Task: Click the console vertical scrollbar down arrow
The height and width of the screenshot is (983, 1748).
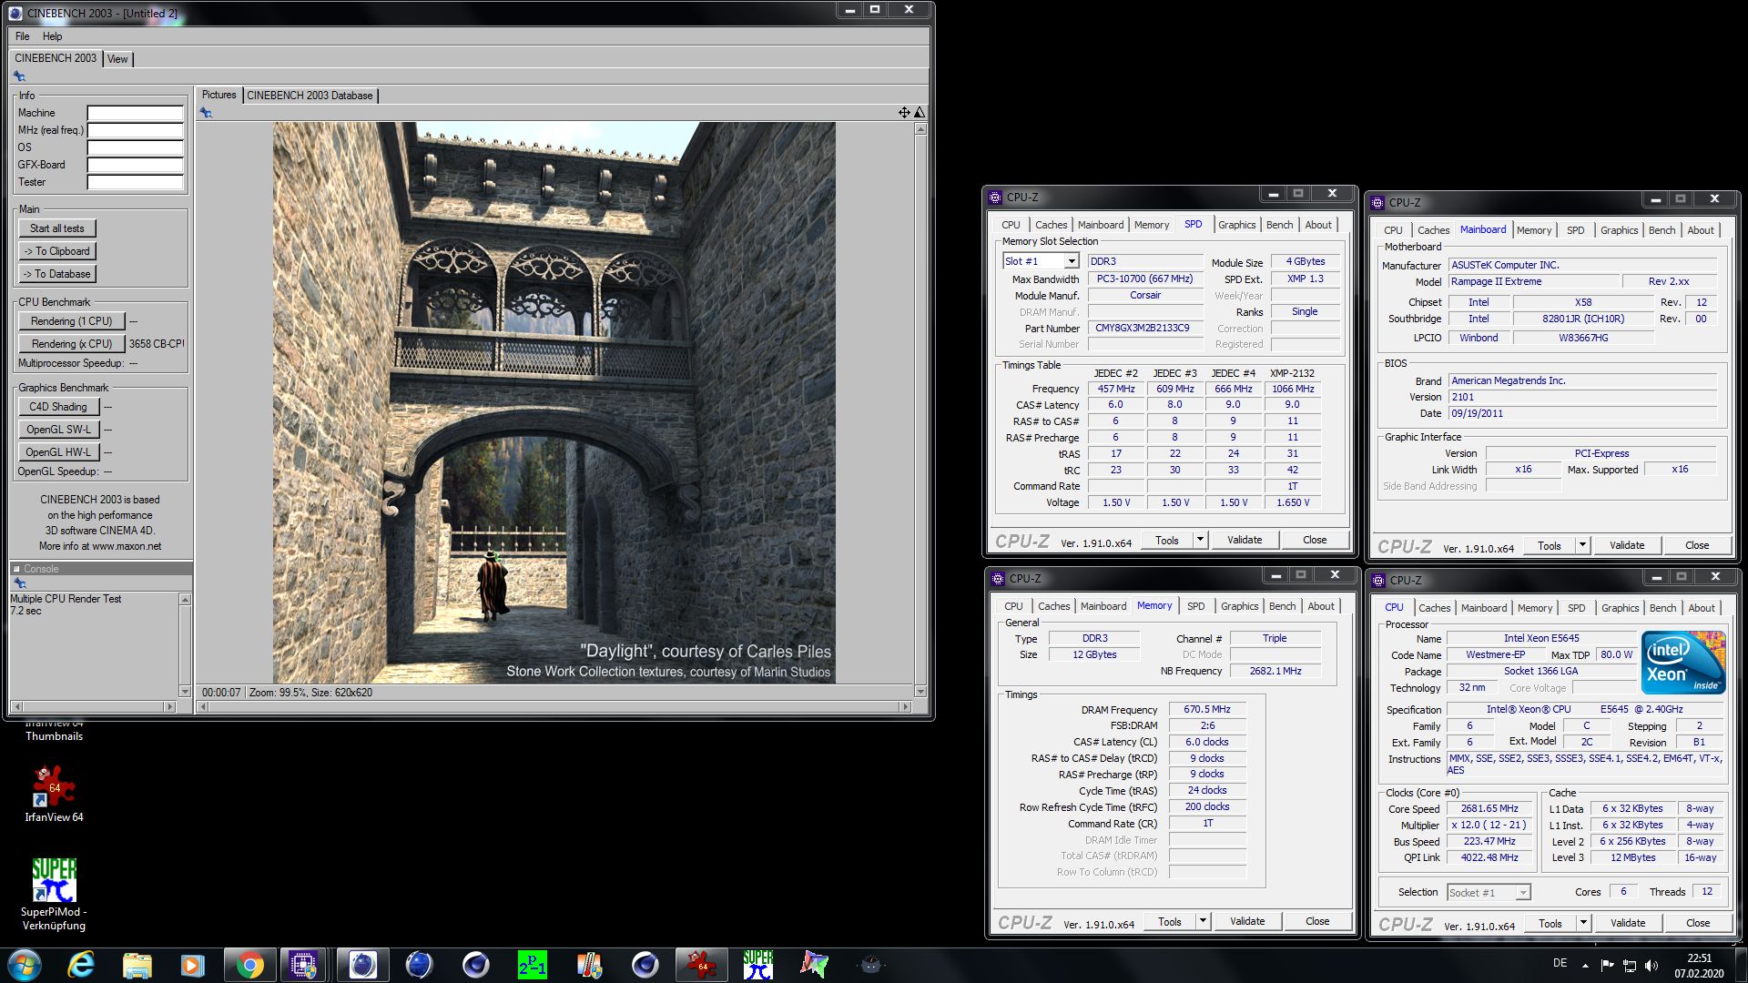Action: click(185, 692)
